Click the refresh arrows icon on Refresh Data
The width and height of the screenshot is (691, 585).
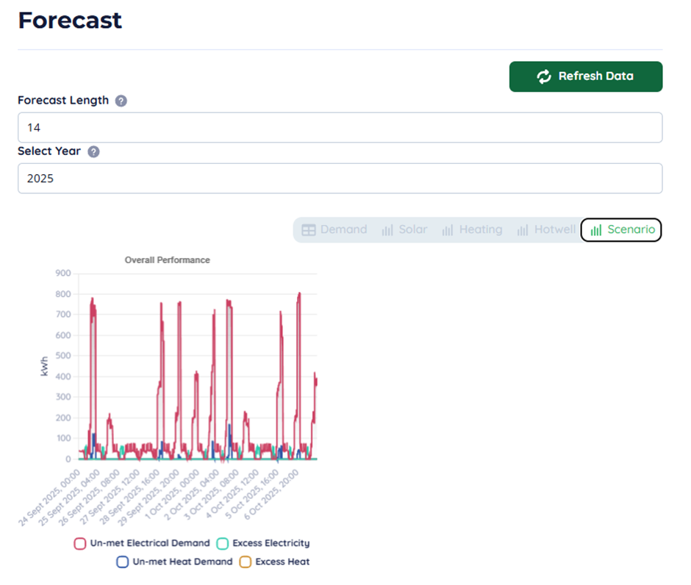coord(543,76)
